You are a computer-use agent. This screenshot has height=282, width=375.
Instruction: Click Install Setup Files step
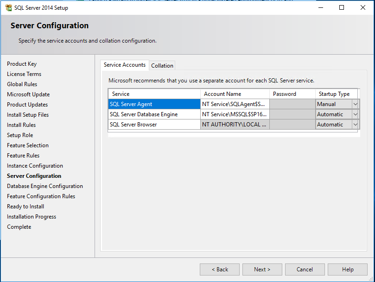click(x=28, y=115)
